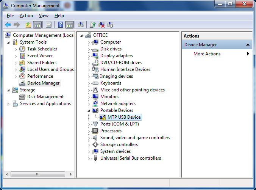Collapse Device Manager section in Actions pane
This screenshot has height=190, width=256.
point(248,45)
